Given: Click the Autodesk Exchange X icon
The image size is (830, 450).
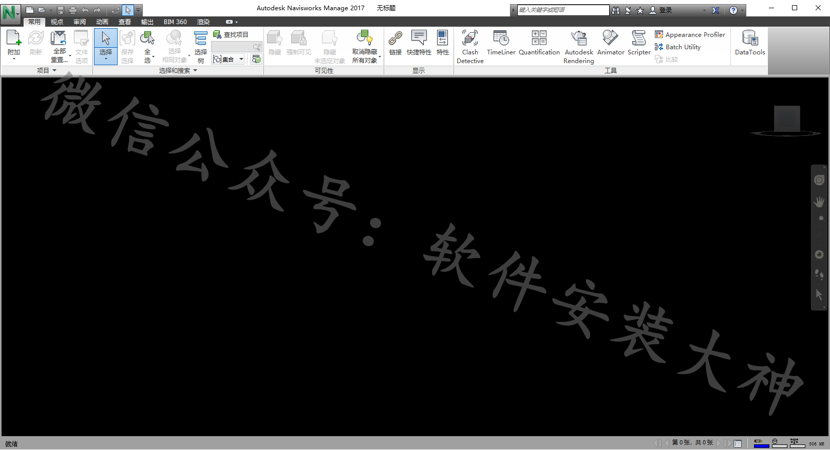Looking at the screenshot, I should click(x=715, y=10).
